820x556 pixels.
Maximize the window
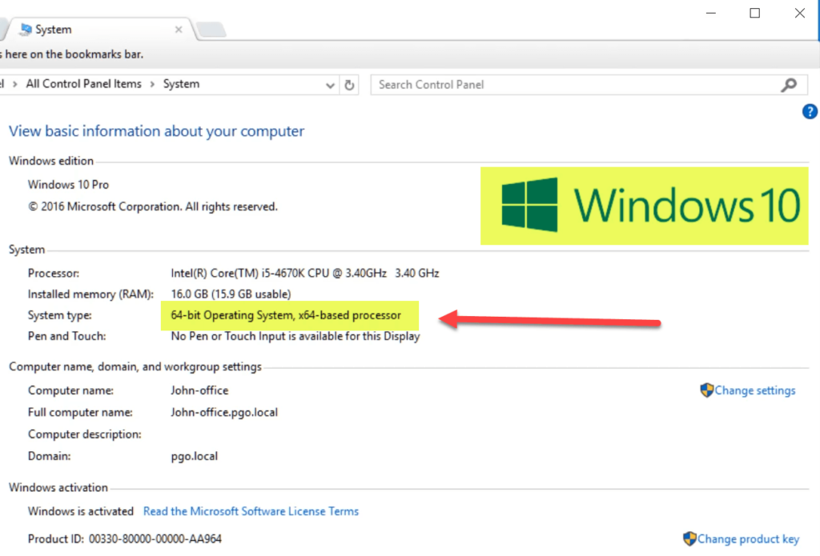tap(754, 13)
